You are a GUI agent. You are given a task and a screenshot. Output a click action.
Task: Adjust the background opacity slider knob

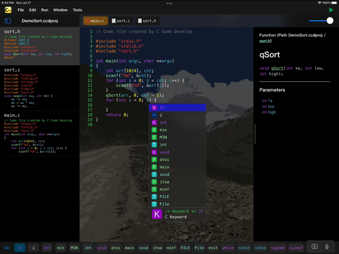330,21
